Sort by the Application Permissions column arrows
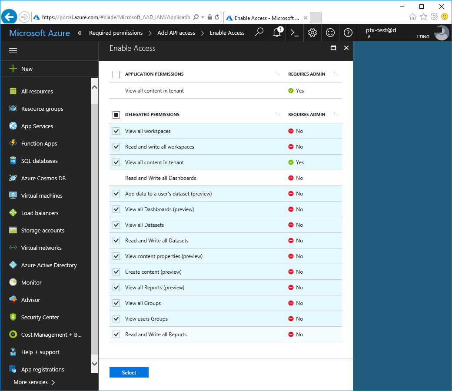The width and height of the screenshot is (452, 391). [x=278, y=74]
